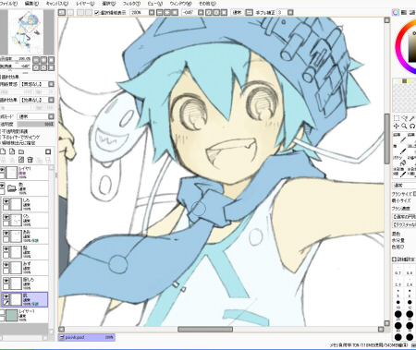The height and width of the screenshot is (350, 416).
Task: Open the キャンバス menu
Action: click(57, 4)
